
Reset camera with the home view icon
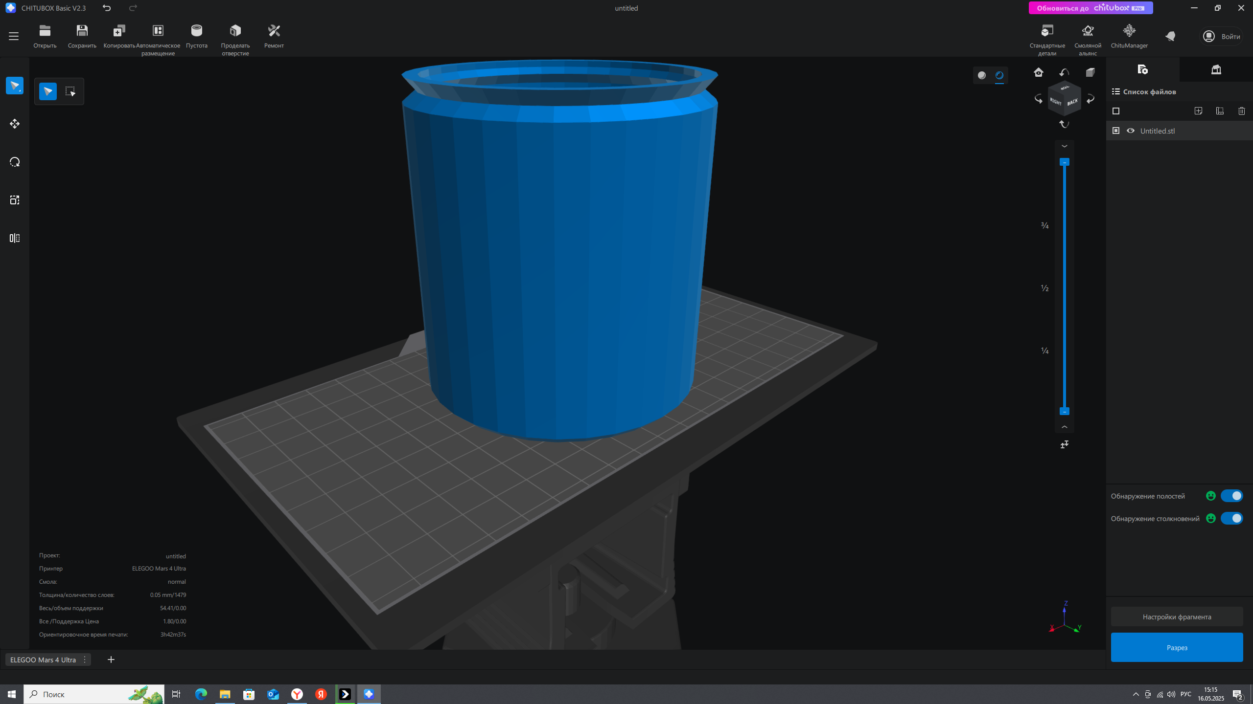tap(1039, 72)
